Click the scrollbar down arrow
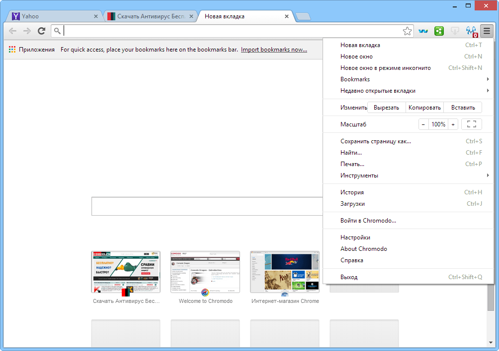The image size is (499, 351). [491, 343]
